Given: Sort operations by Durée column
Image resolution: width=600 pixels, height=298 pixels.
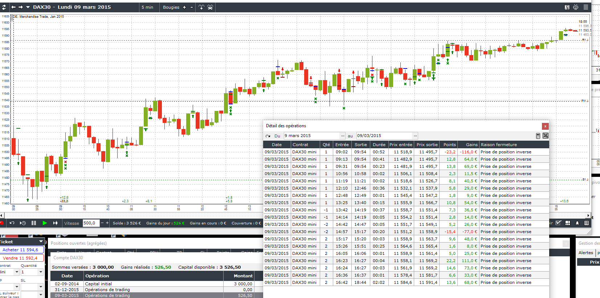Looking at the screenshot, I should pyautogui.click(x=379, y=145).
